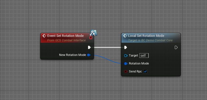Click the Local Set Rotation Mode function icon
The height and width of the screenshot is (100, 207).
[x=125, y=36]
